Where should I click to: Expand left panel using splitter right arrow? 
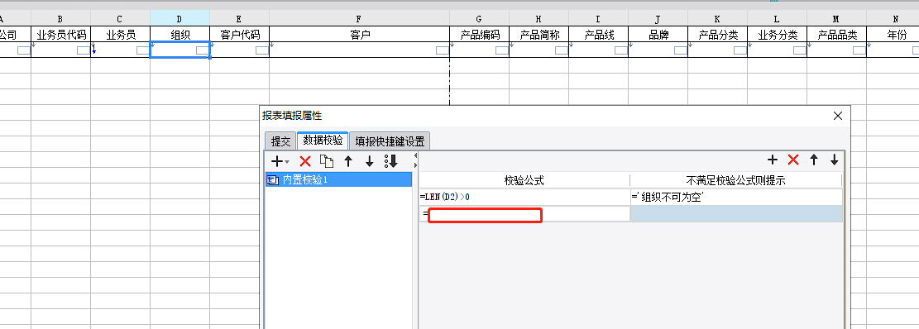click(415, 166)
